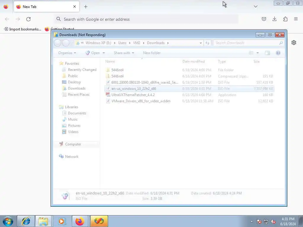Screen dimensions: 303x227
Task: Select the New Tab tab
Action: coord(46,7)
